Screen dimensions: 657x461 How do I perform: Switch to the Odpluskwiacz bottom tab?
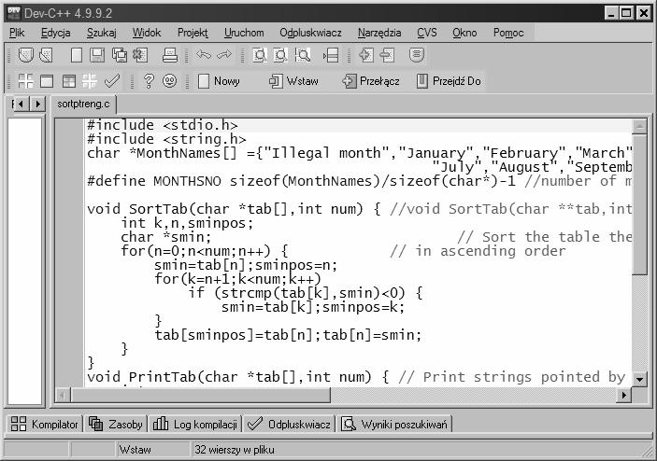click(289, 425)
